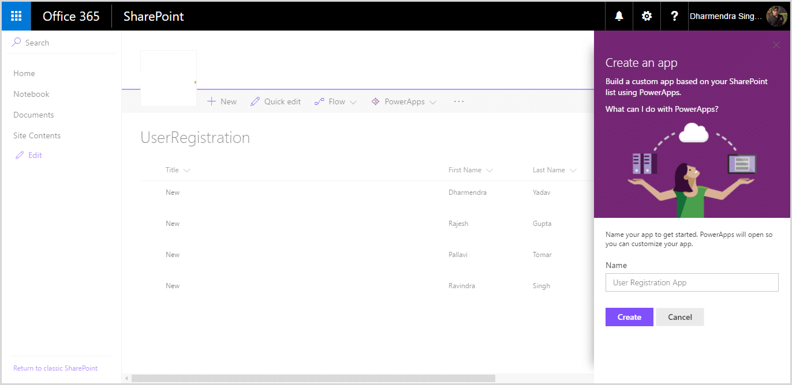Open Dharmendra's profile picture menu
This screenshot has height=385, width=792.
tap(776, 16)
